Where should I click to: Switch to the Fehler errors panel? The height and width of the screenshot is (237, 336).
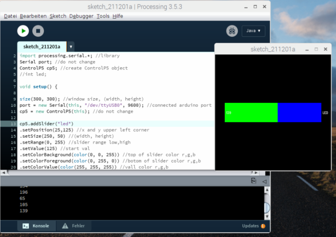[74, 226]
